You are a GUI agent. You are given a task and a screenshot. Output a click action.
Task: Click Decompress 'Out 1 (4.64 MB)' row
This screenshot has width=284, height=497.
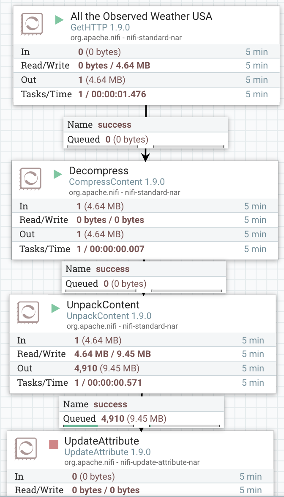145,234
